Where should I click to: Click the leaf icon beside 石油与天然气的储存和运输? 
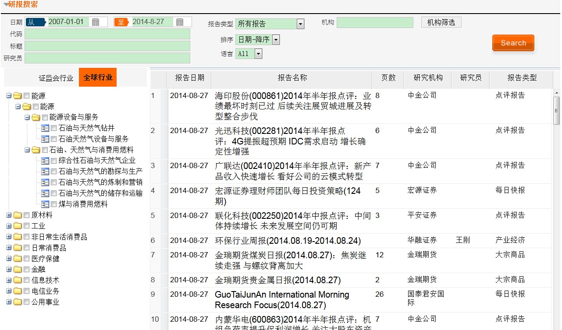click(x=45, y=193)
